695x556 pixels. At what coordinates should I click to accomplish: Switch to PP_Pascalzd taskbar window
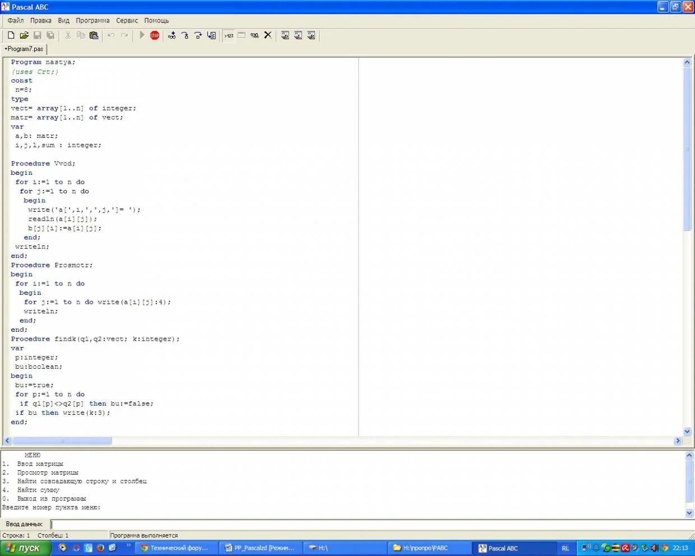pyautogui.click(x=260, y=548)
